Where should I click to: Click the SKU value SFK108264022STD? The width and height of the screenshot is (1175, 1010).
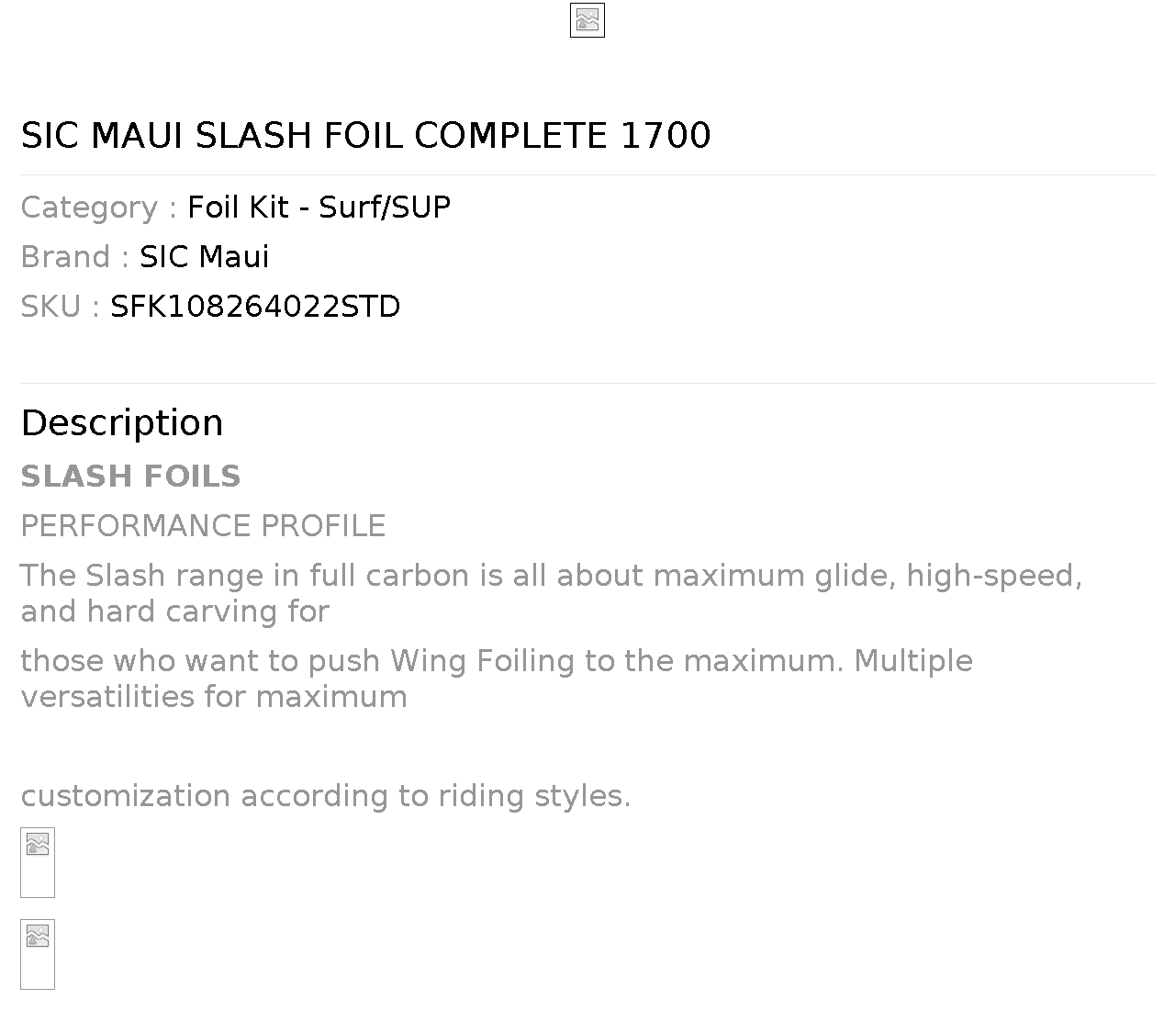[x=255, y=307]
